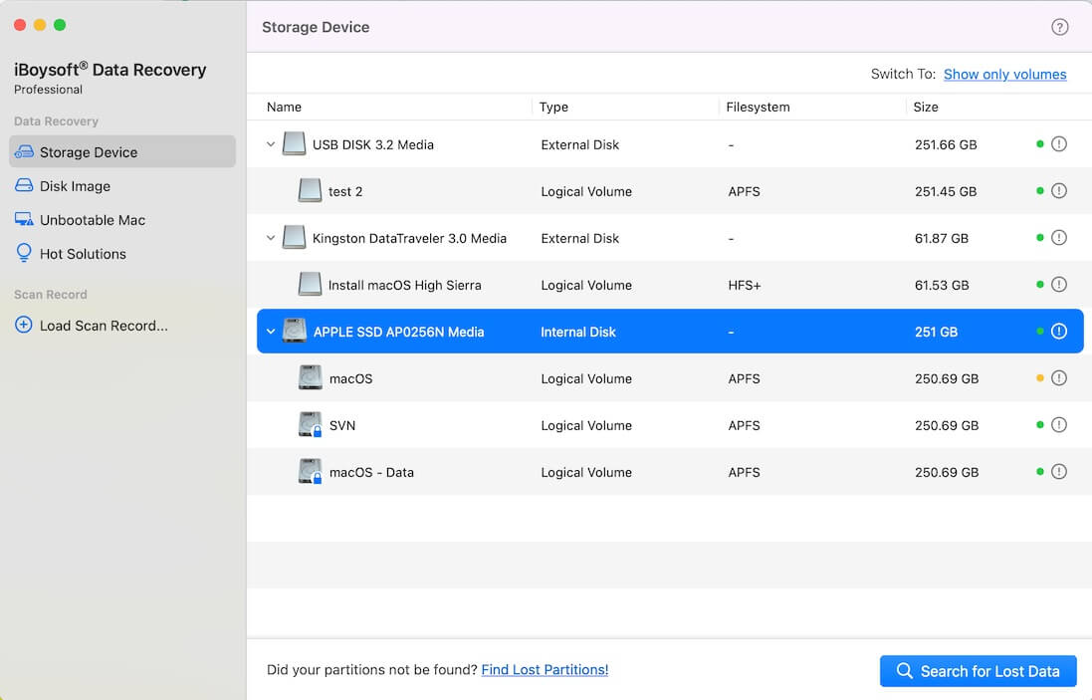Click the Search for Lost Data button
1092x700 pixels.
(x=978, y=671)
